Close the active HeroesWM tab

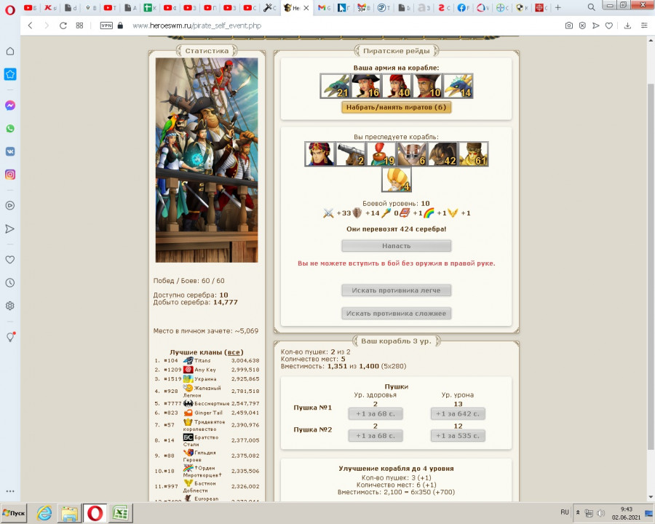306,8
